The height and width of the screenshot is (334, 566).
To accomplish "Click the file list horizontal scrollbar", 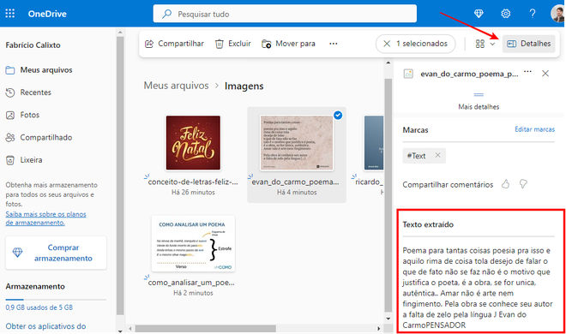I will click(206, 329).
